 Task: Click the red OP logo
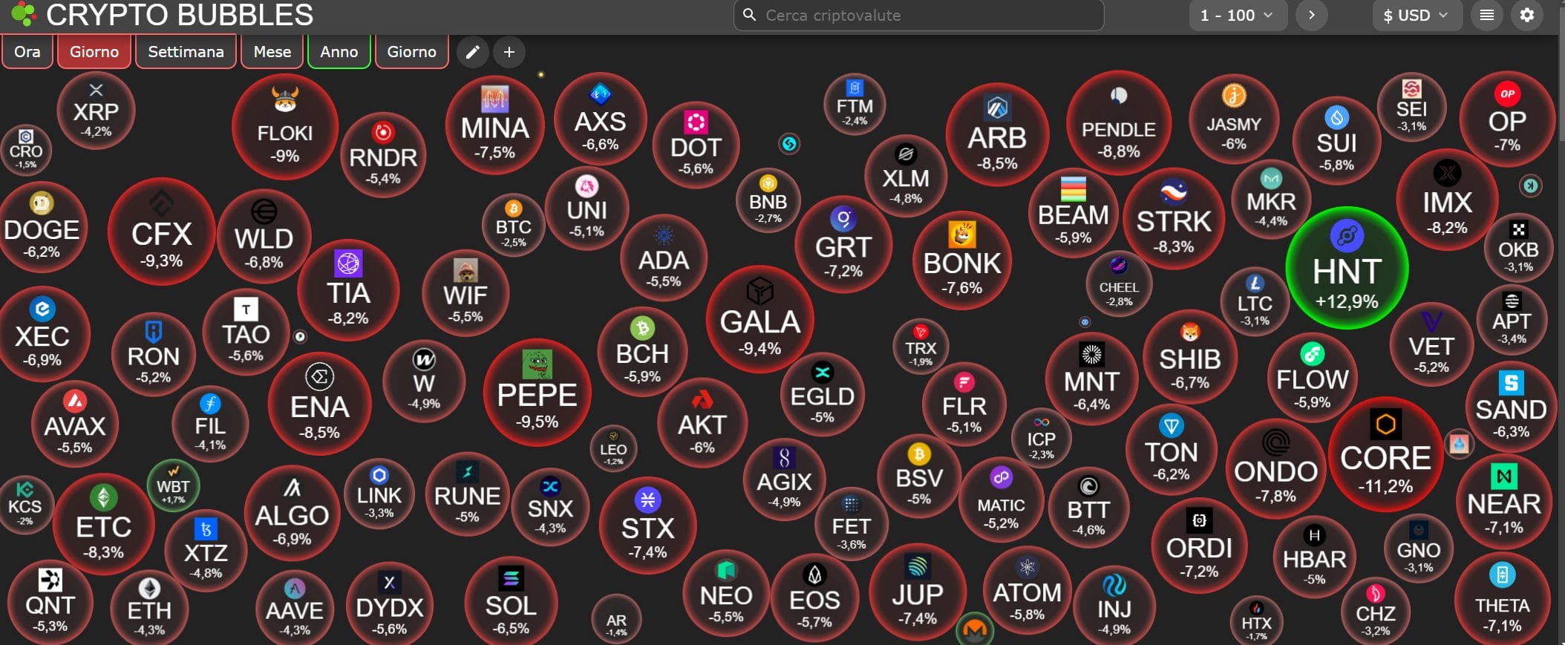pos(1507,94)
